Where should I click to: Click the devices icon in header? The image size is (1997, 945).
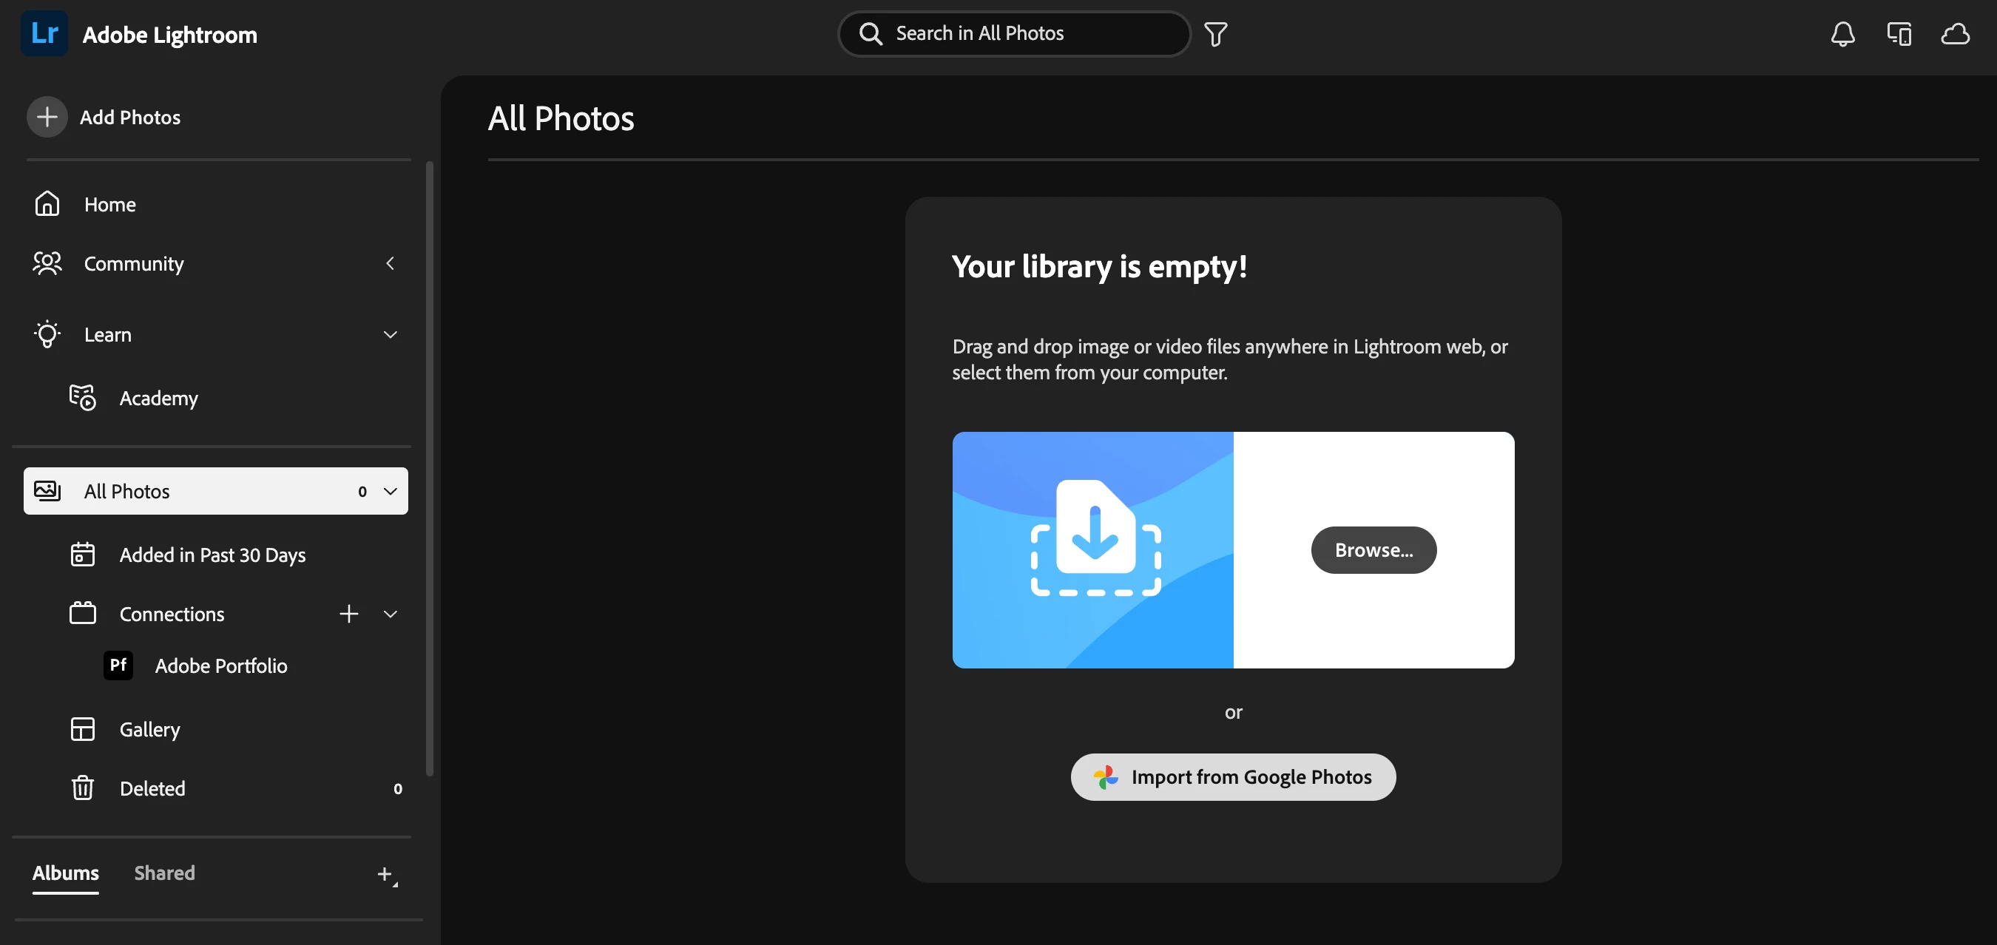(1899, 34)
